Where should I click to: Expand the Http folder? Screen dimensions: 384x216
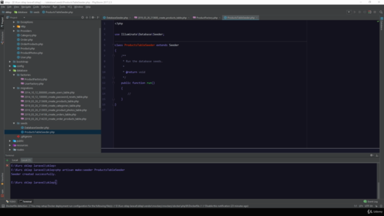point(14,26)
